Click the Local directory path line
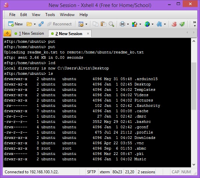 [56, 68]
